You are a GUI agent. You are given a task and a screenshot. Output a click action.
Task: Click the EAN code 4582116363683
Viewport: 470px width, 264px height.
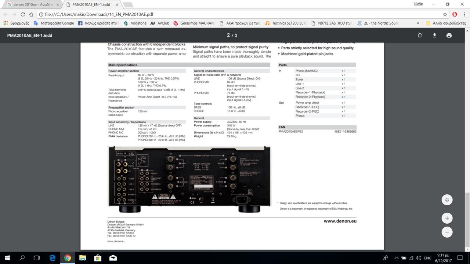[345, 131]
